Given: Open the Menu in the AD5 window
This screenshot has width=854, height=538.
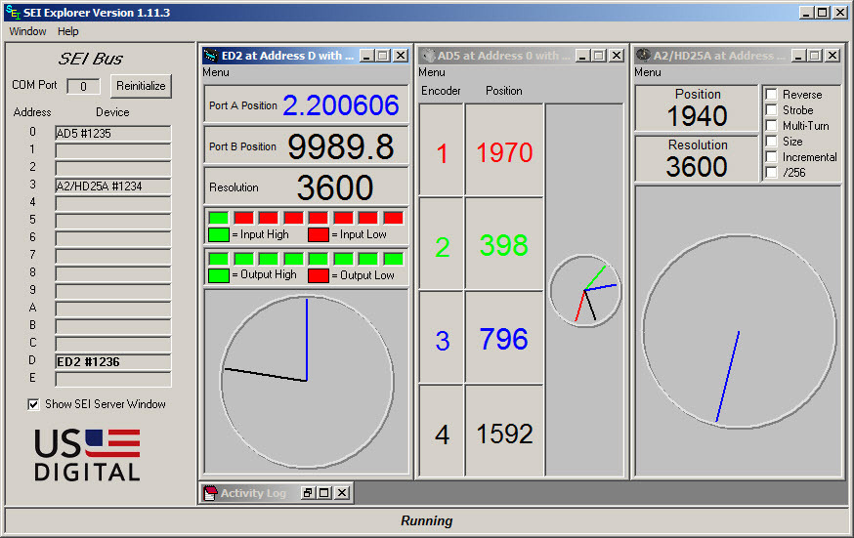Looking at the screenshot, I should 431,72.
